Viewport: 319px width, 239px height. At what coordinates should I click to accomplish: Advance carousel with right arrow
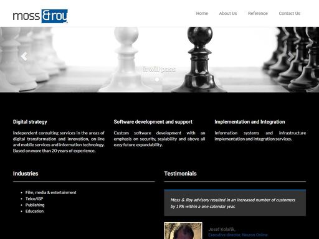coord(291,57)
